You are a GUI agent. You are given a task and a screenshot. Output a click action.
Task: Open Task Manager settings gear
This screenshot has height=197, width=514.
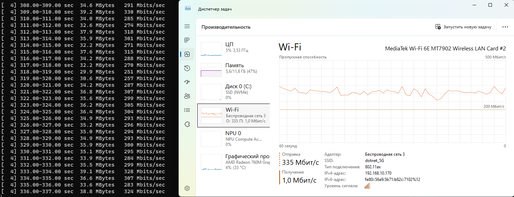pos(187,188)
